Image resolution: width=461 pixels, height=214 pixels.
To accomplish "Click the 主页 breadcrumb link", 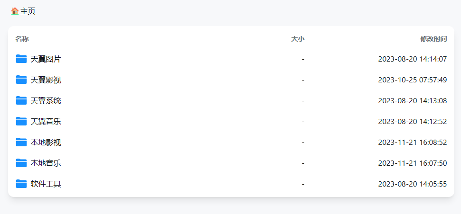I will pyautogui.click(x=28, y=11).
